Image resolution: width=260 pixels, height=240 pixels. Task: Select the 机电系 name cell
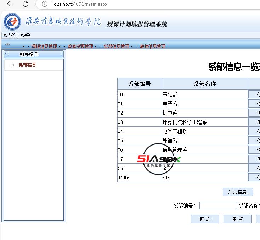coord(205,113)
